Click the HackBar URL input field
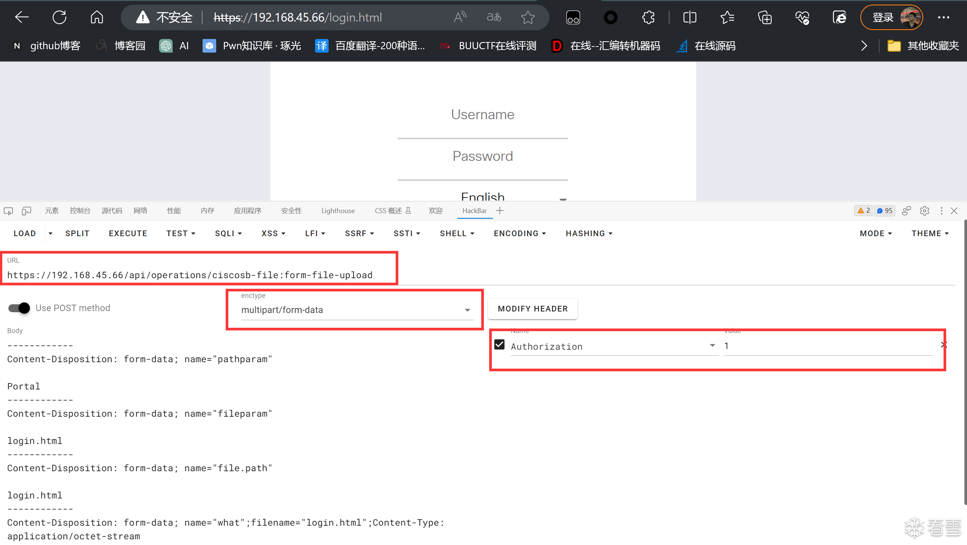967x545 pixels. tap(189, 275)
